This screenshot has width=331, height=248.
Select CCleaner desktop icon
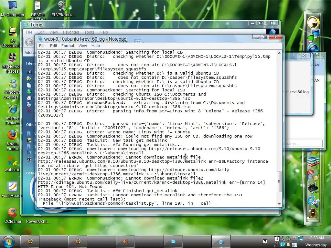13,215
